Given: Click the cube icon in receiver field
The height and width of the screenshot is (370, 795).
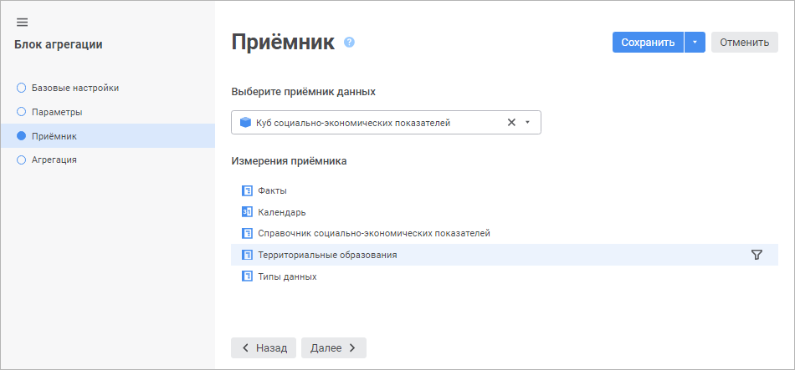Looking at the screenshot, I should pos(245,123).
